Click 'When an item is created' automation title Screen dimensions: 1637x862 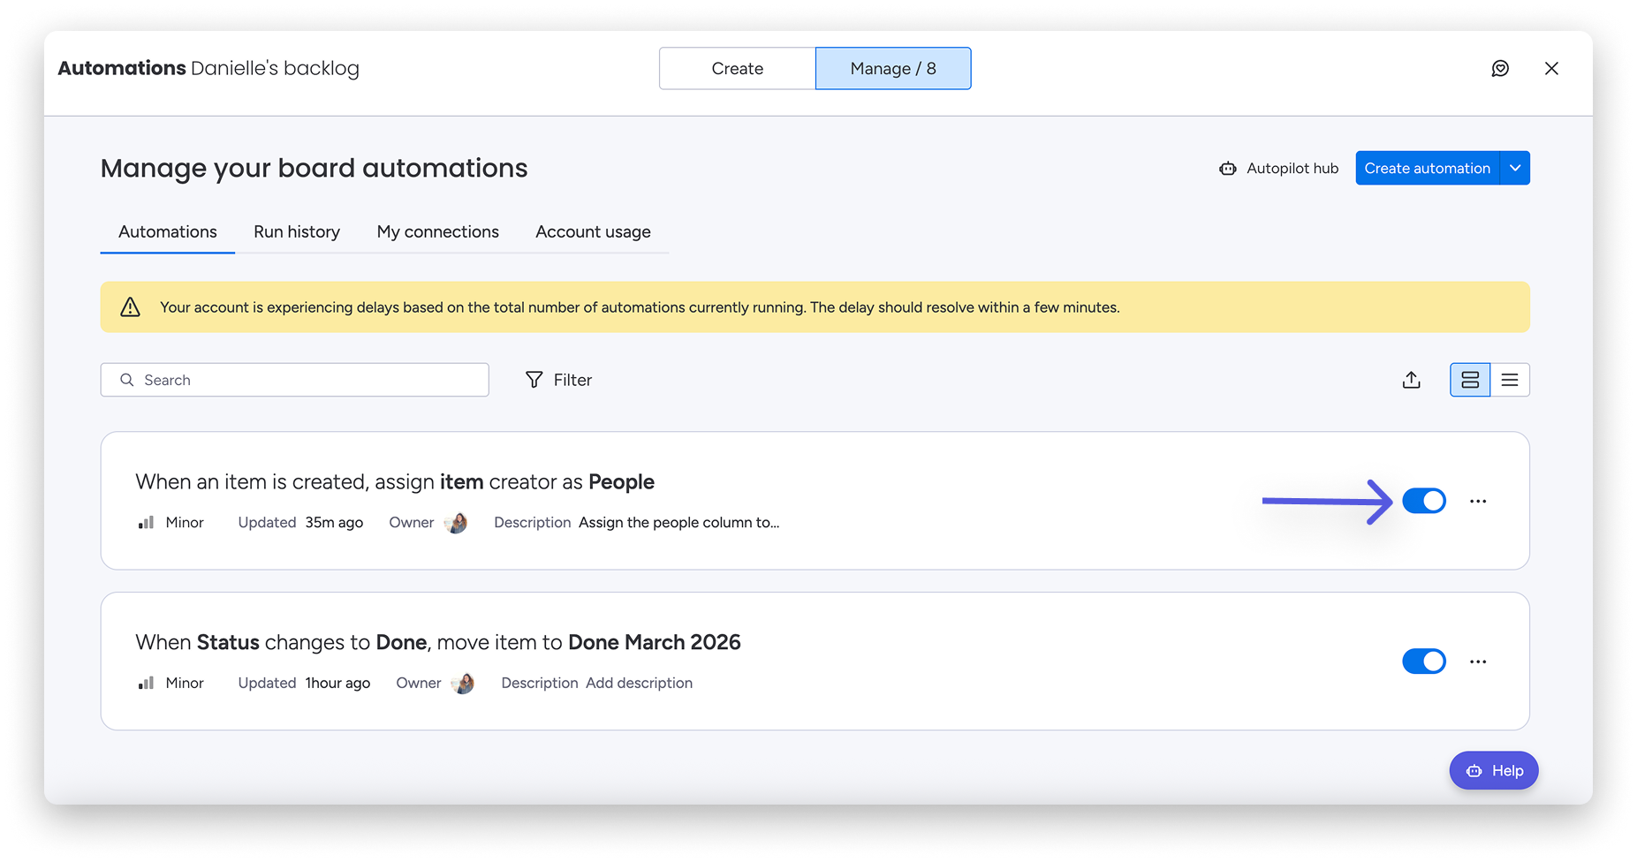[x=395, y=481]
